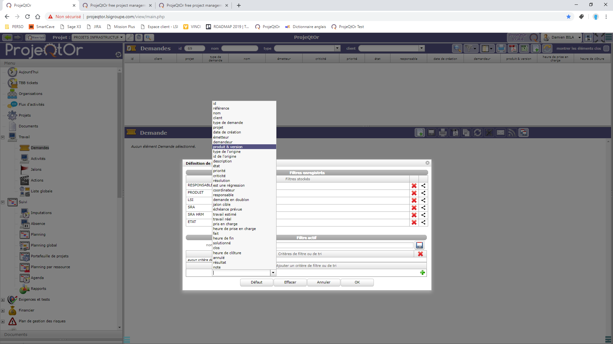The height and width of the screenshot is (344, 613).
Task: Delete the RESPONSABLE stored filter
Action: (x=414, y=186)
